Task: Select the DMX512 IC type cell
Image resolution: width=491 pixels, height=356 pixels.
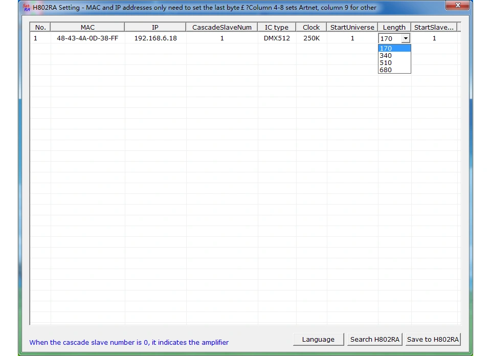Action: click(277, 38)
